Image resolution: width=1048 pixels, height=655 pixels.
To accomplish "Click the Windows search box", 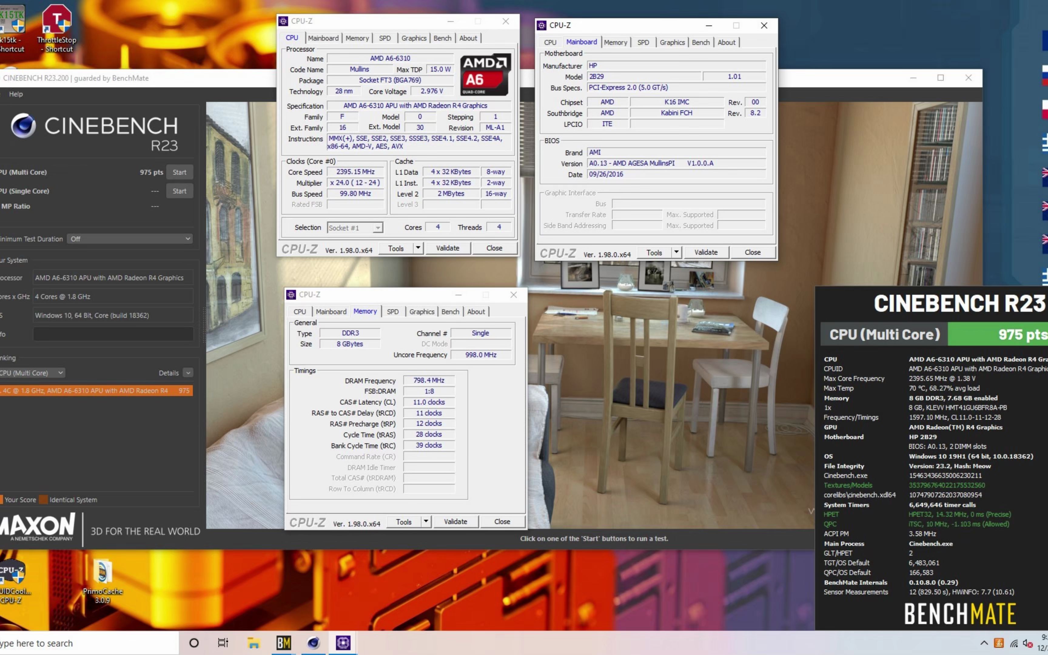I will coord(89,643).
